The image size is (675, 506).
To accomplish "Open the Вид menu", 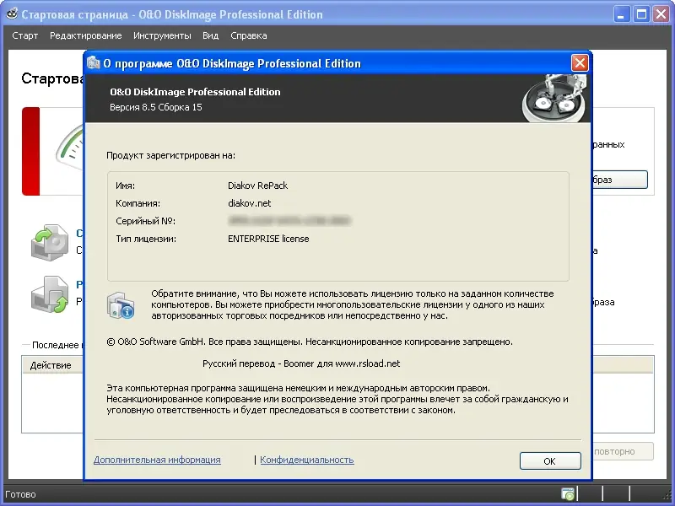I will pyautogui.click(x=210, y=35).
